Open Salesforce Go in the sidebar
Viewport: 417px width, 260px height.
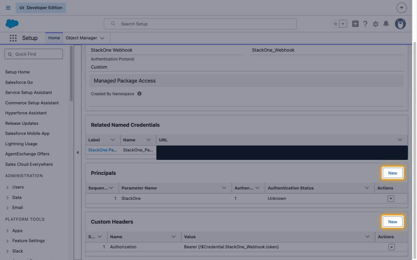[x=19, y=83]
